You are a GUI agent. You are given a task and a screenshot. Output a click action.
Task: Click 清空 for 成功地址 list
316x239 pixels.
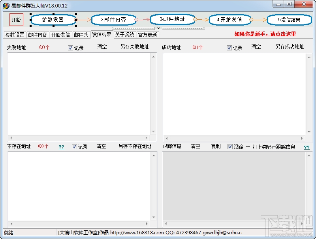(256, 47)
